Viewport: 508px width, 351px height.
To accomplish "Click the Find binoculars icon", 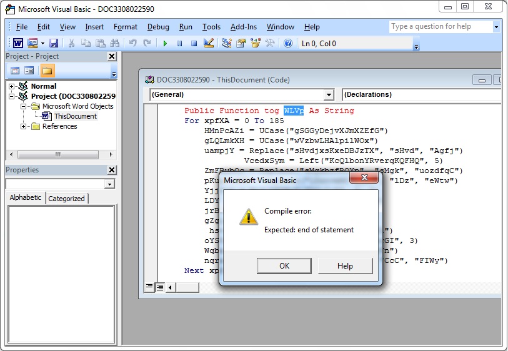I will 115,43.
